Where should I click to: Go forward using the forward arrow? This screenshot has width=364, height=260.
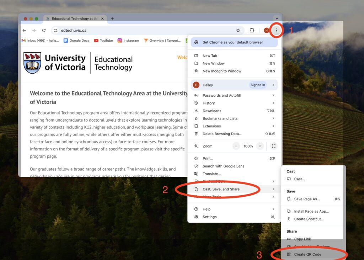click(x=34, y=31)
